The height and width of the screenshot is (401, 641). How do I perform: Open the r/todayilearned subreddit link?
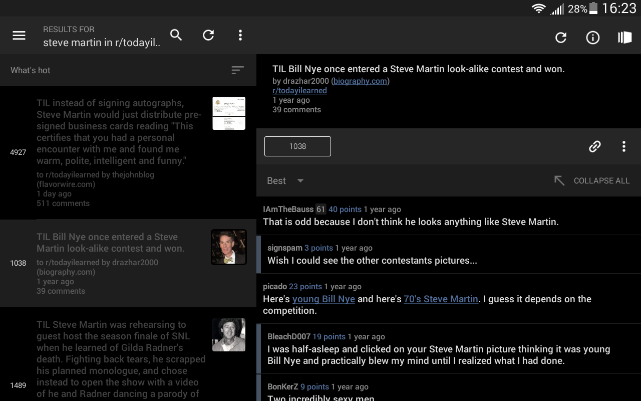tap(299, 91)
